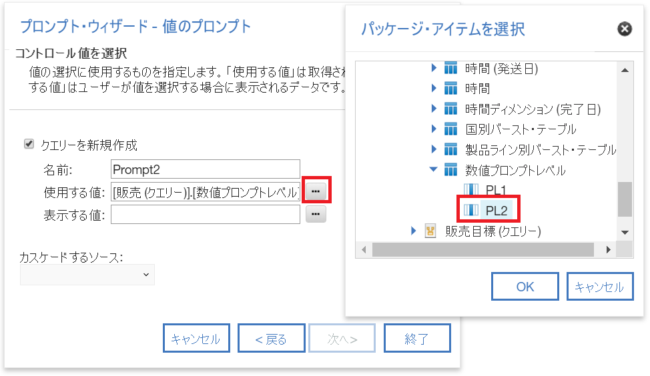Select the 時間 tree item label
Screen dimensions: 650x376
[x=477, y=89]
